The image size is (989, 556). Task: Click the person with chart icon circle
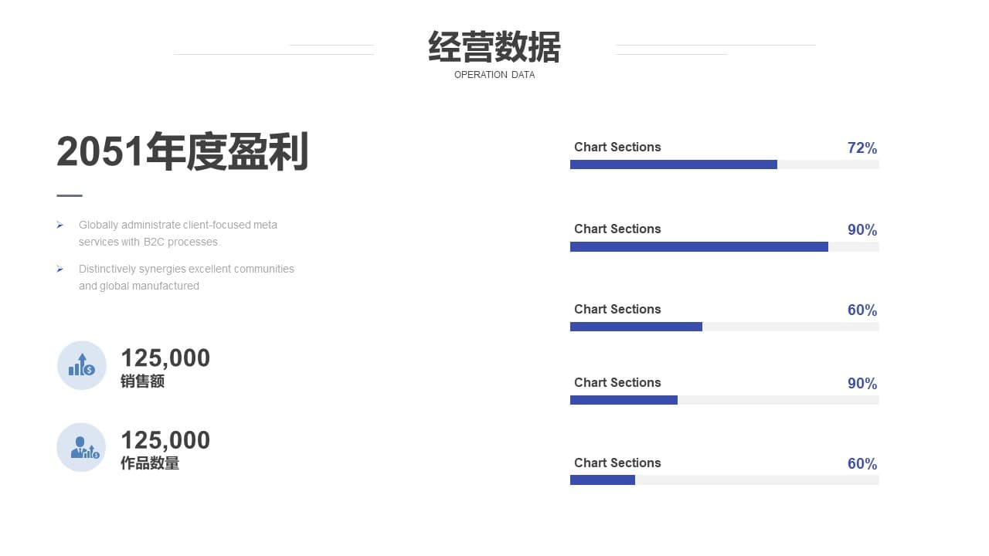81,447
